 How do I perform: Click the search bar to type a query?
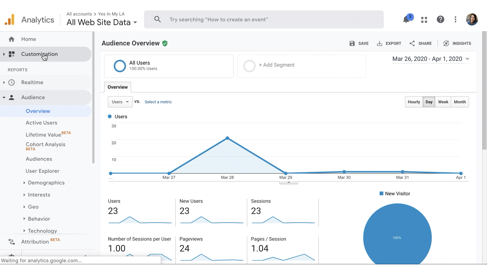[x=254, y=19]
